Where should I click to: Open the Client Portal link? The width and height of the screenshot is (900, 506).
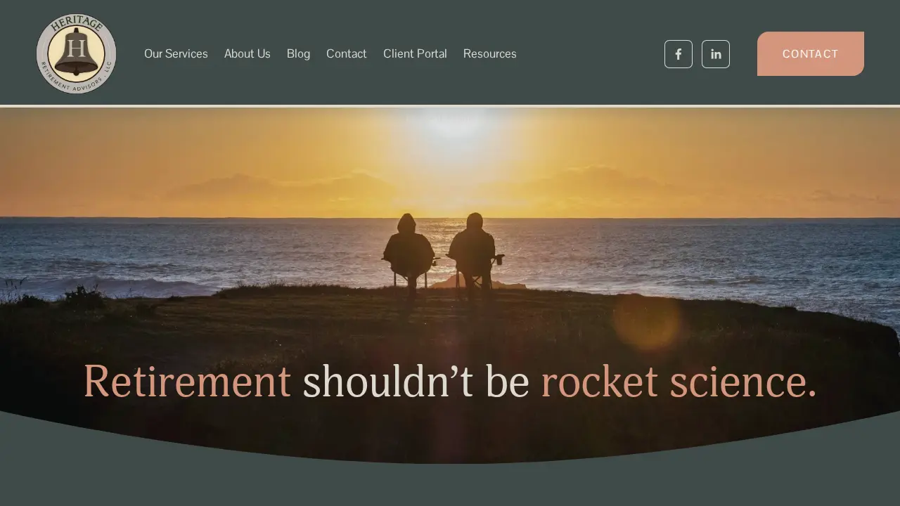coord(415,54)
